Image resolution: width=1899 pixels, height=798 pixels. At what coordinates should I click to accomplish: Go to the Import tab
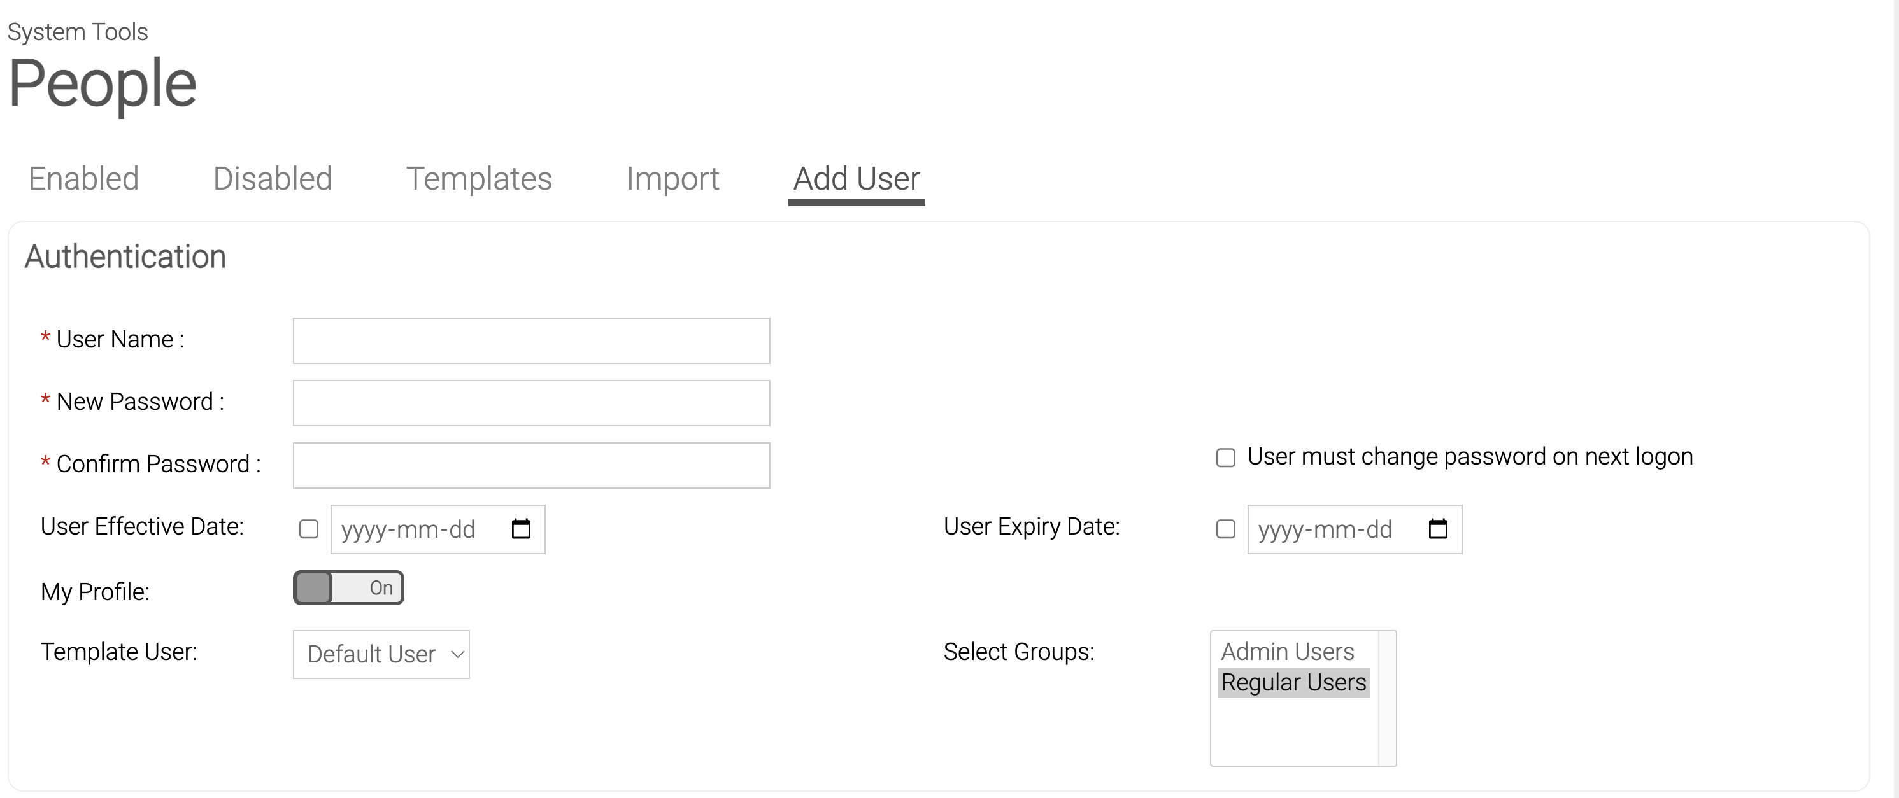pos(672,179)
